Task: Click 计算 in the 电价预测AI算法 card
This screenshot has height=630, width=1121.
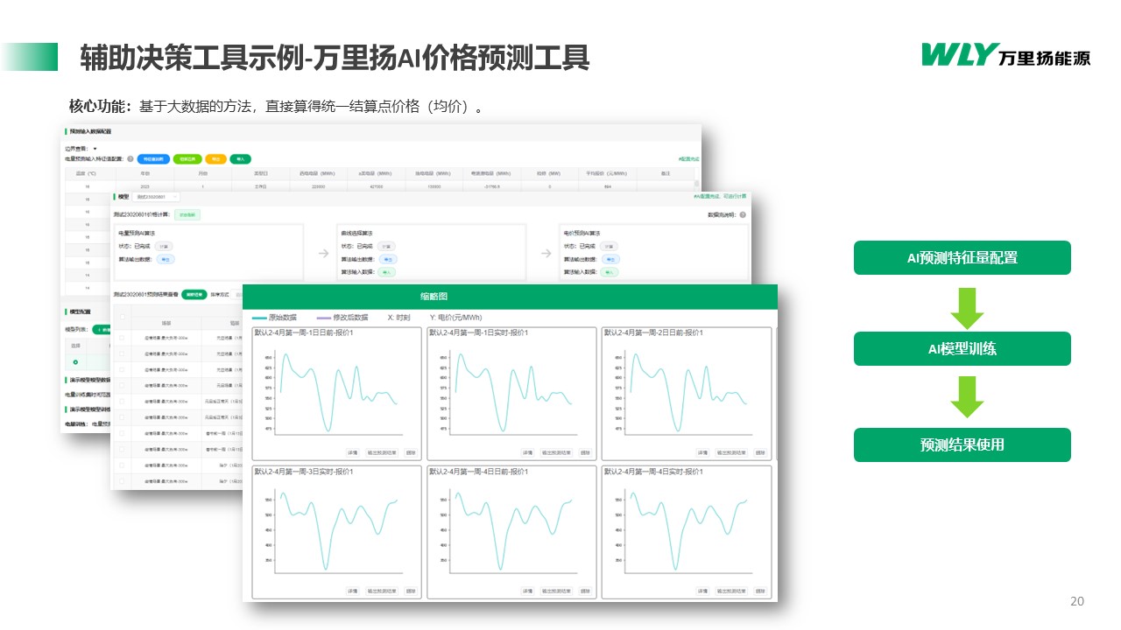Action: coord(609,246)
